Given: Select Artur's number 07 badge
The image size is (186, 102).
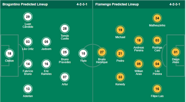Looking at the screenshot, I should tap(65, 77).
